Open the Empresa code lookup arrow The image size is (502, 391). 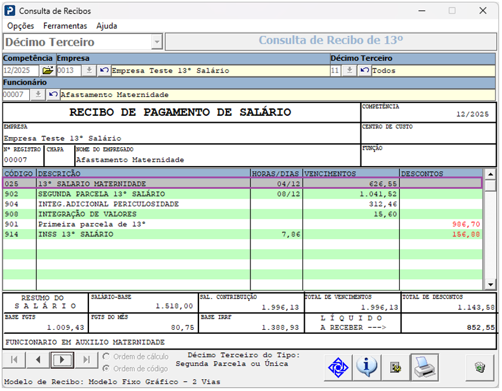88,71
